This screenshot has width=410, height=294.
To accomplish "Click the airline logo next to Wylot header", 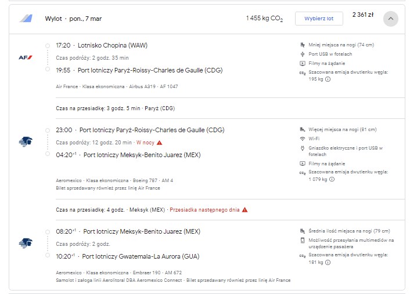I will (26, 19).
